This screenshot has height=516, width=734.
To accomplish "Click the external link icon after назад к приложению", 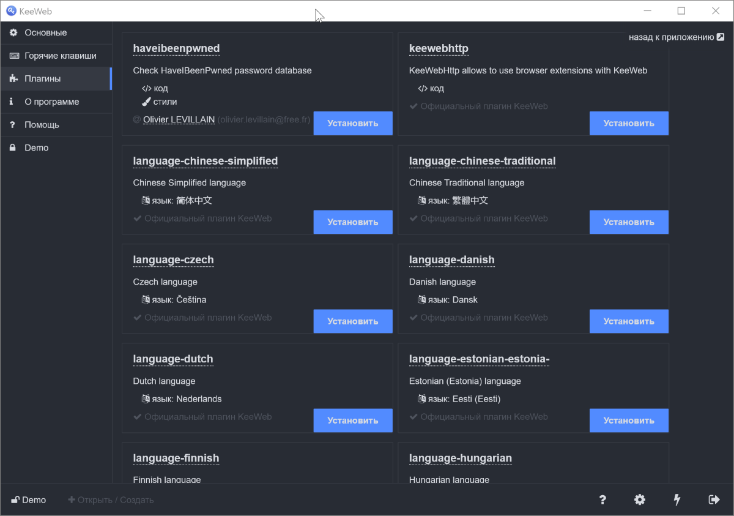I will (x=721, y=37).
